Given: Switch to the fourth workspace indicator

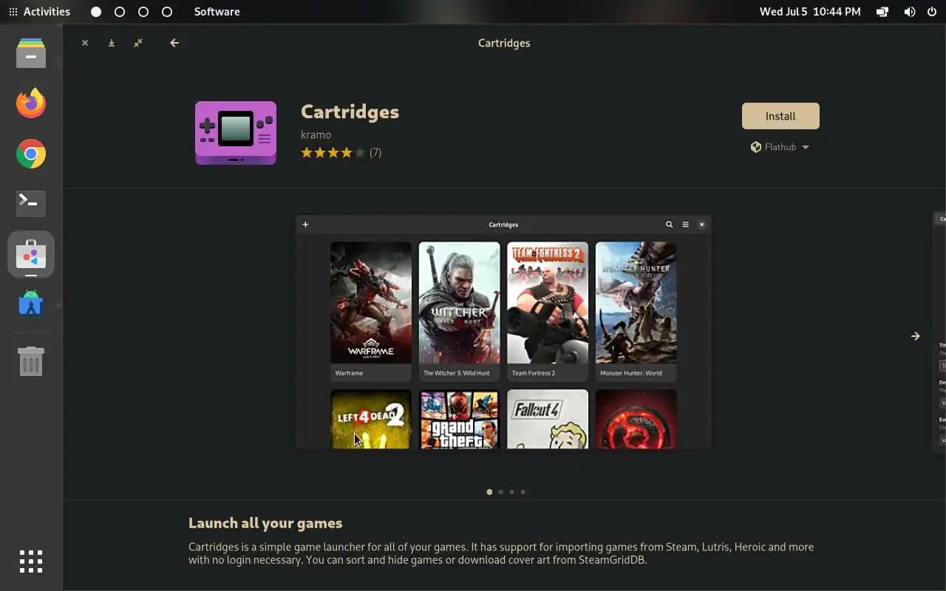Looking at the screenshot, I should click(167, 12).
